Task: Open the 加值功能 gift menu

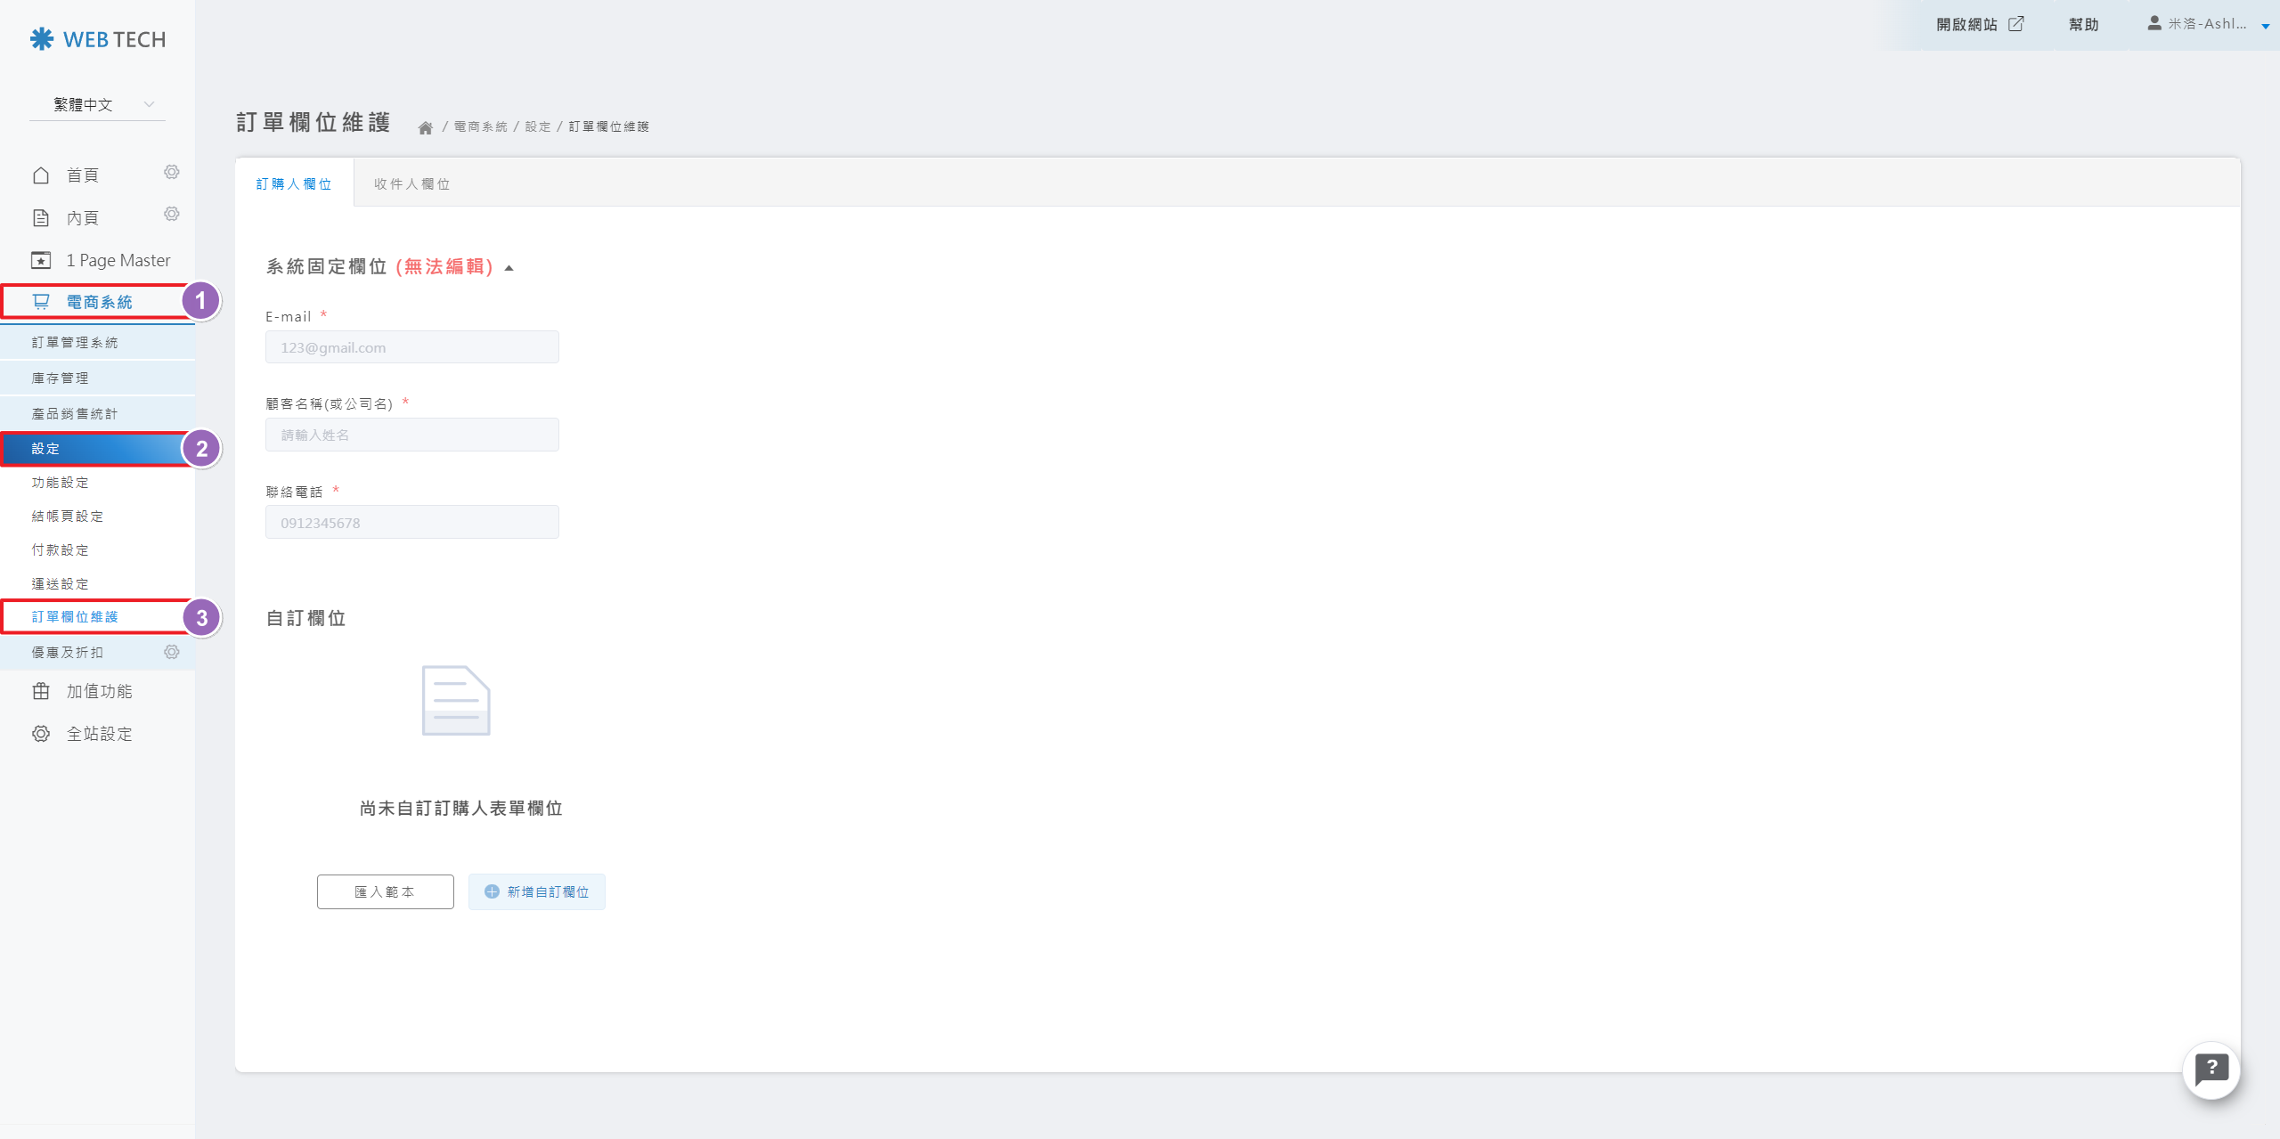Action: [99, 691]
